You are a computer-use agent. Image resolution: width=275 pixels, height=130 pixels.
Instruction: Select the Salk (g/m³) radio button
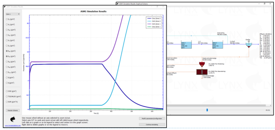pos(7,72)
